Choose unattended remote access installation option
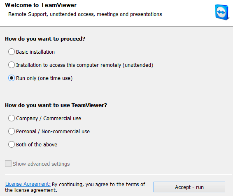 click(x=12, y=65)
